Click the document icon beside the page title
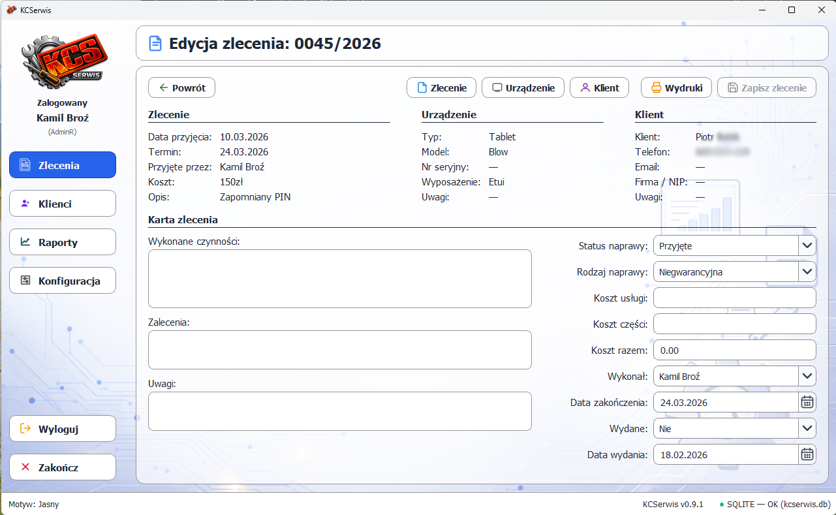The height and width of the screenshot is (515, 836). point(155,44)
